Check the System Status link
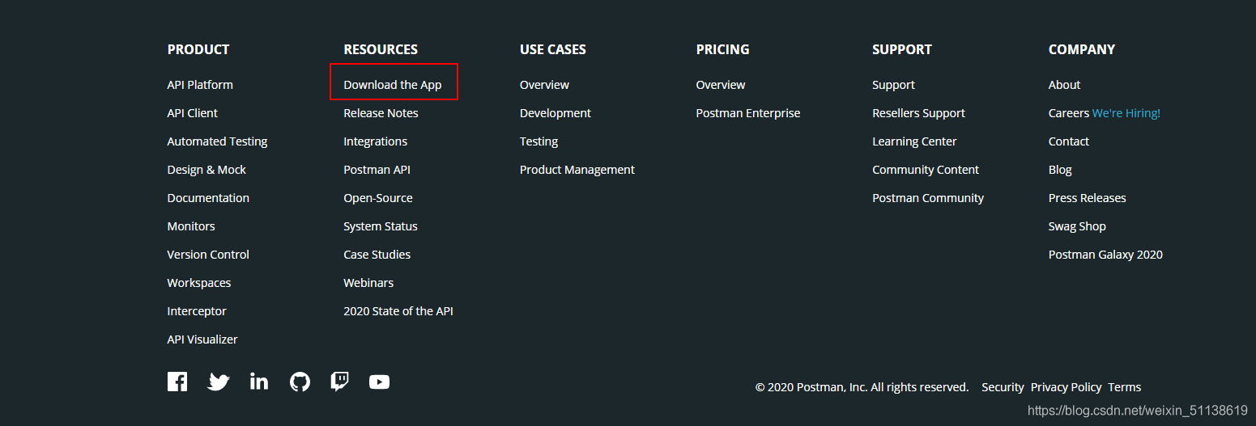The image size is (1256, 426). [x=381, y=226]
